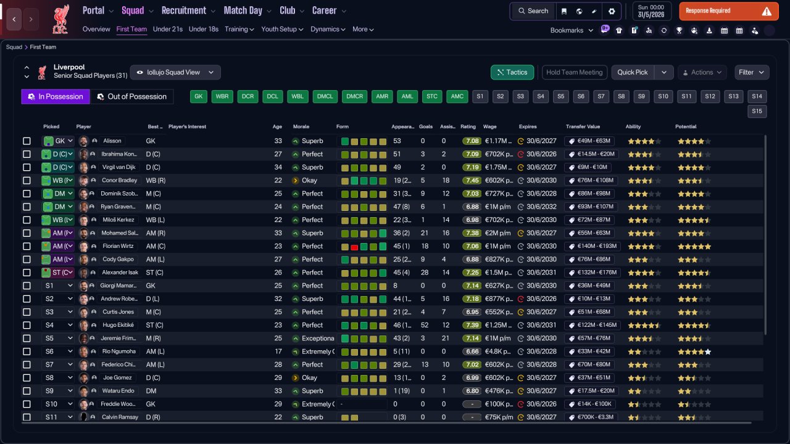Open settings with the gear icon
Viewport: 790px width, 444px height.
coord(612,11)
